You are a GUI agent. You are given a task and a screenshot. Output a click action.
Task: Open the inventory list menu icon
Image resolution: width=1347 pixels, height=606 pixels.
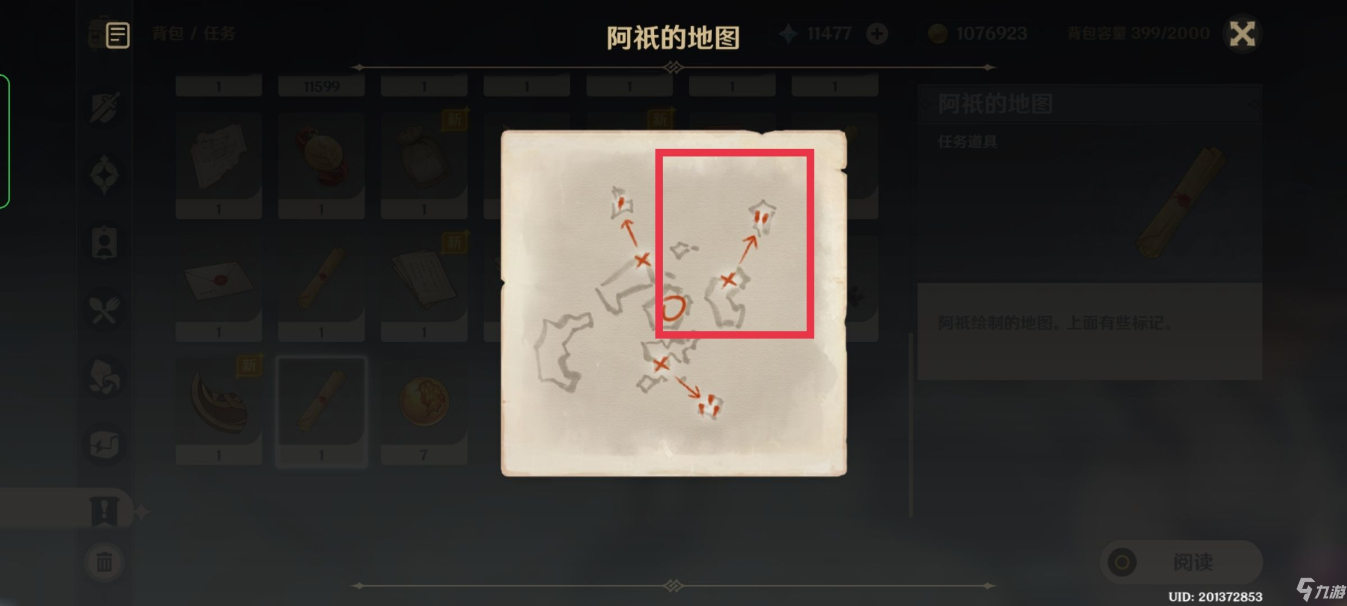pyautogui.click(x=117, y=35)
